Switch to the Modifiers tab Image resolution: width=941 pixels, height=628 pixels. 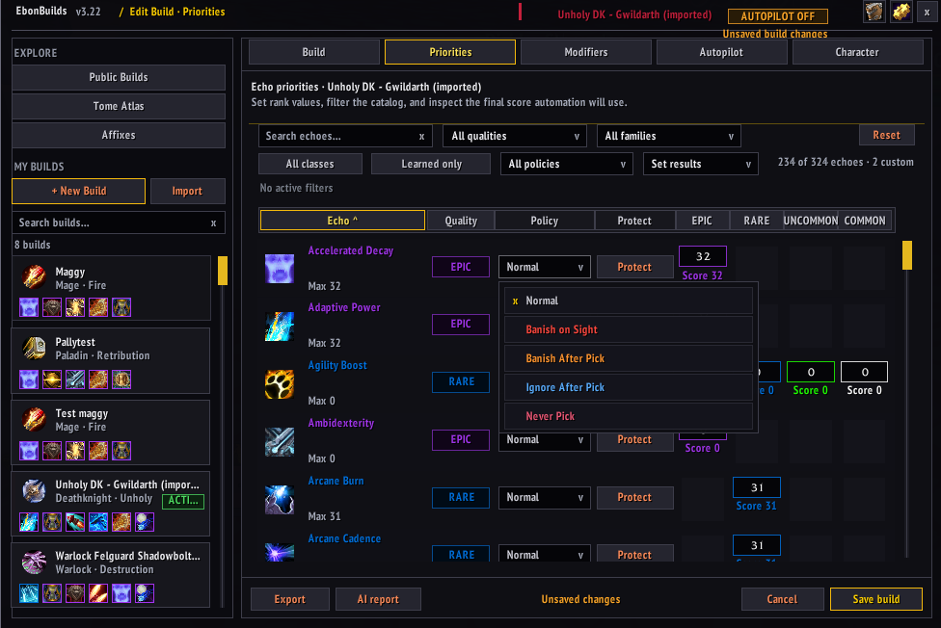pos(586,52)
